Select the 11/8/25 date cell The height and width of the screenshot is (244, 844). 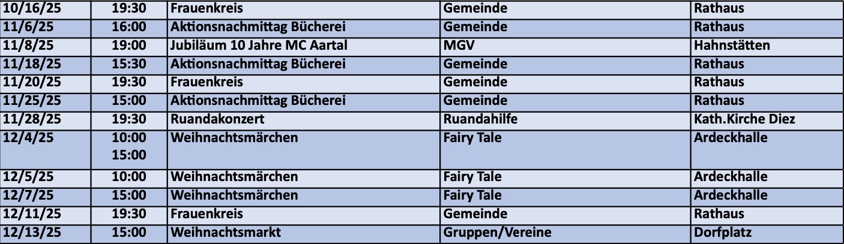(28, 46)
